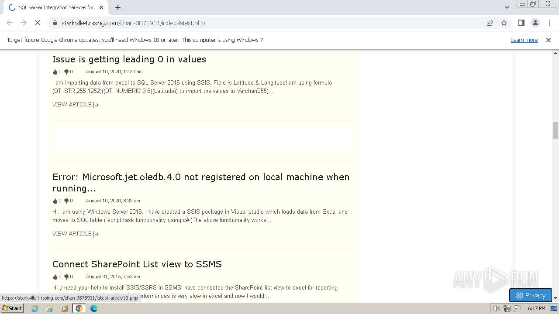Open article about Microsoft.jet.oledb.4.0 error
The width and height of the screenshot is (559, 314).
pyautogui.click(x=201, y=183)
